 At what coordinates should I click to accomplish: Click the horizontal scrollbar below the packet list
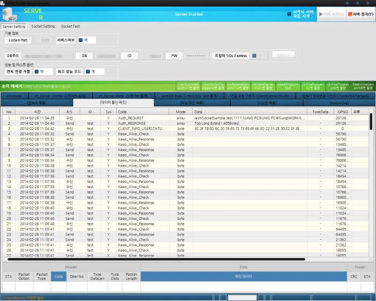[x=156, y=259]
